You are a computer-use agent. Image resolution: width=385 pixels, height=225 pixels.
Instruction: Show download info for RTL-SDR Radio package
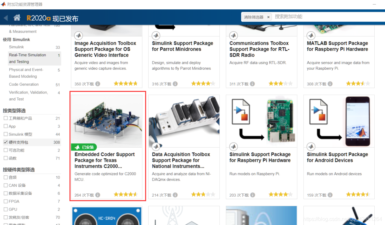coord(252,84)
